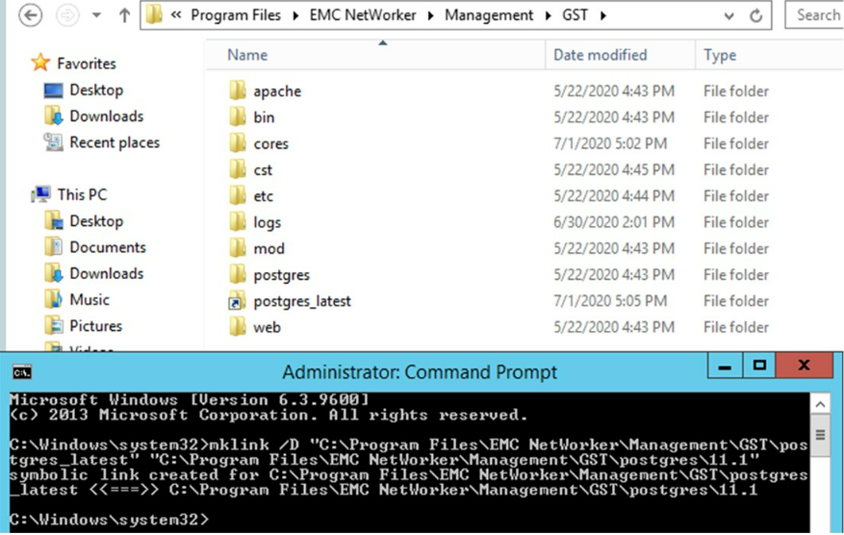Click the Refresh icon in address bar

pyautogui.click(x=756, y=15)
